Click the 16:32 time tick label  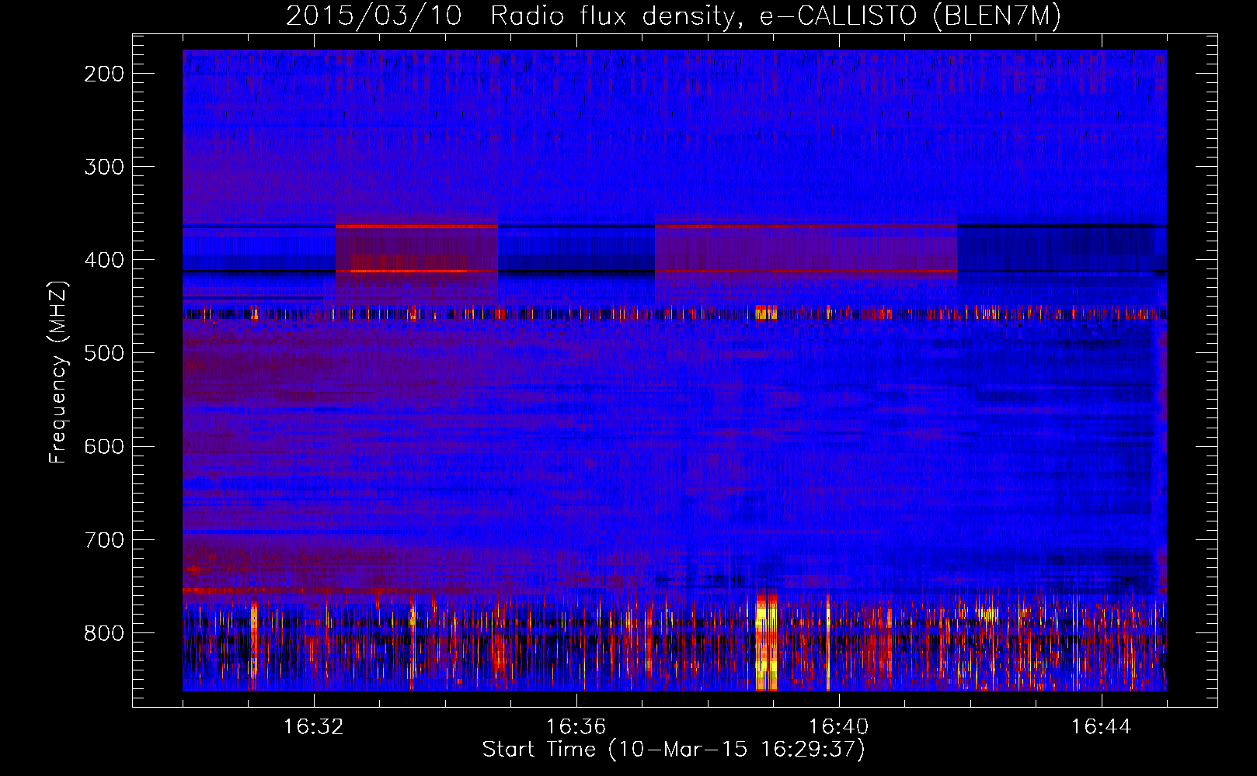[314, 727]
